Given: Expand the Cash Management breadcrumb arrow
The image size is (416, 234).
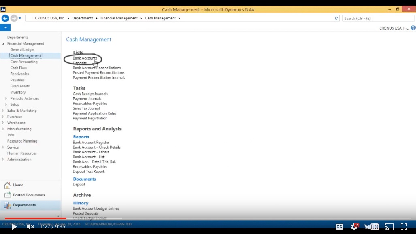Looking at the screenshot, I should pos(179,18).
